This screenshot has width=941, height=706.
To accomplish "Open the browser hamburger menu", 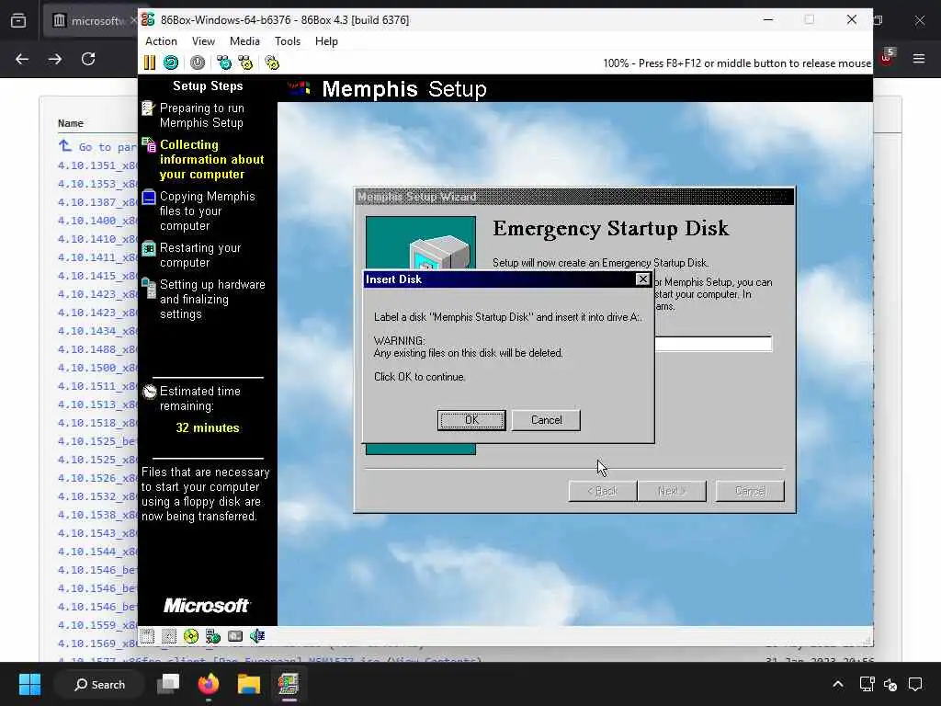I will pos(919,58).
